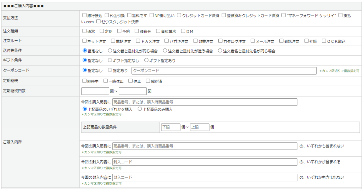Select 指定なし for ギフト条件
The width and height of the screenshot is (363, 189).
point(85,60)
